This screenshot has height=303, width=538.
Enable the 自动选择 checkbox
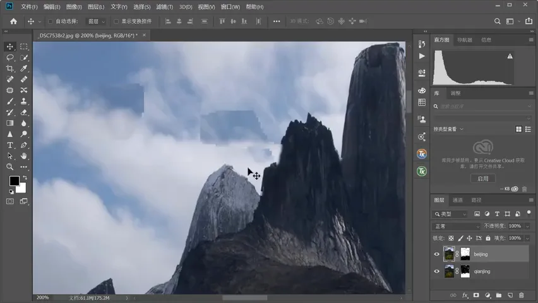tap(51, 21)
